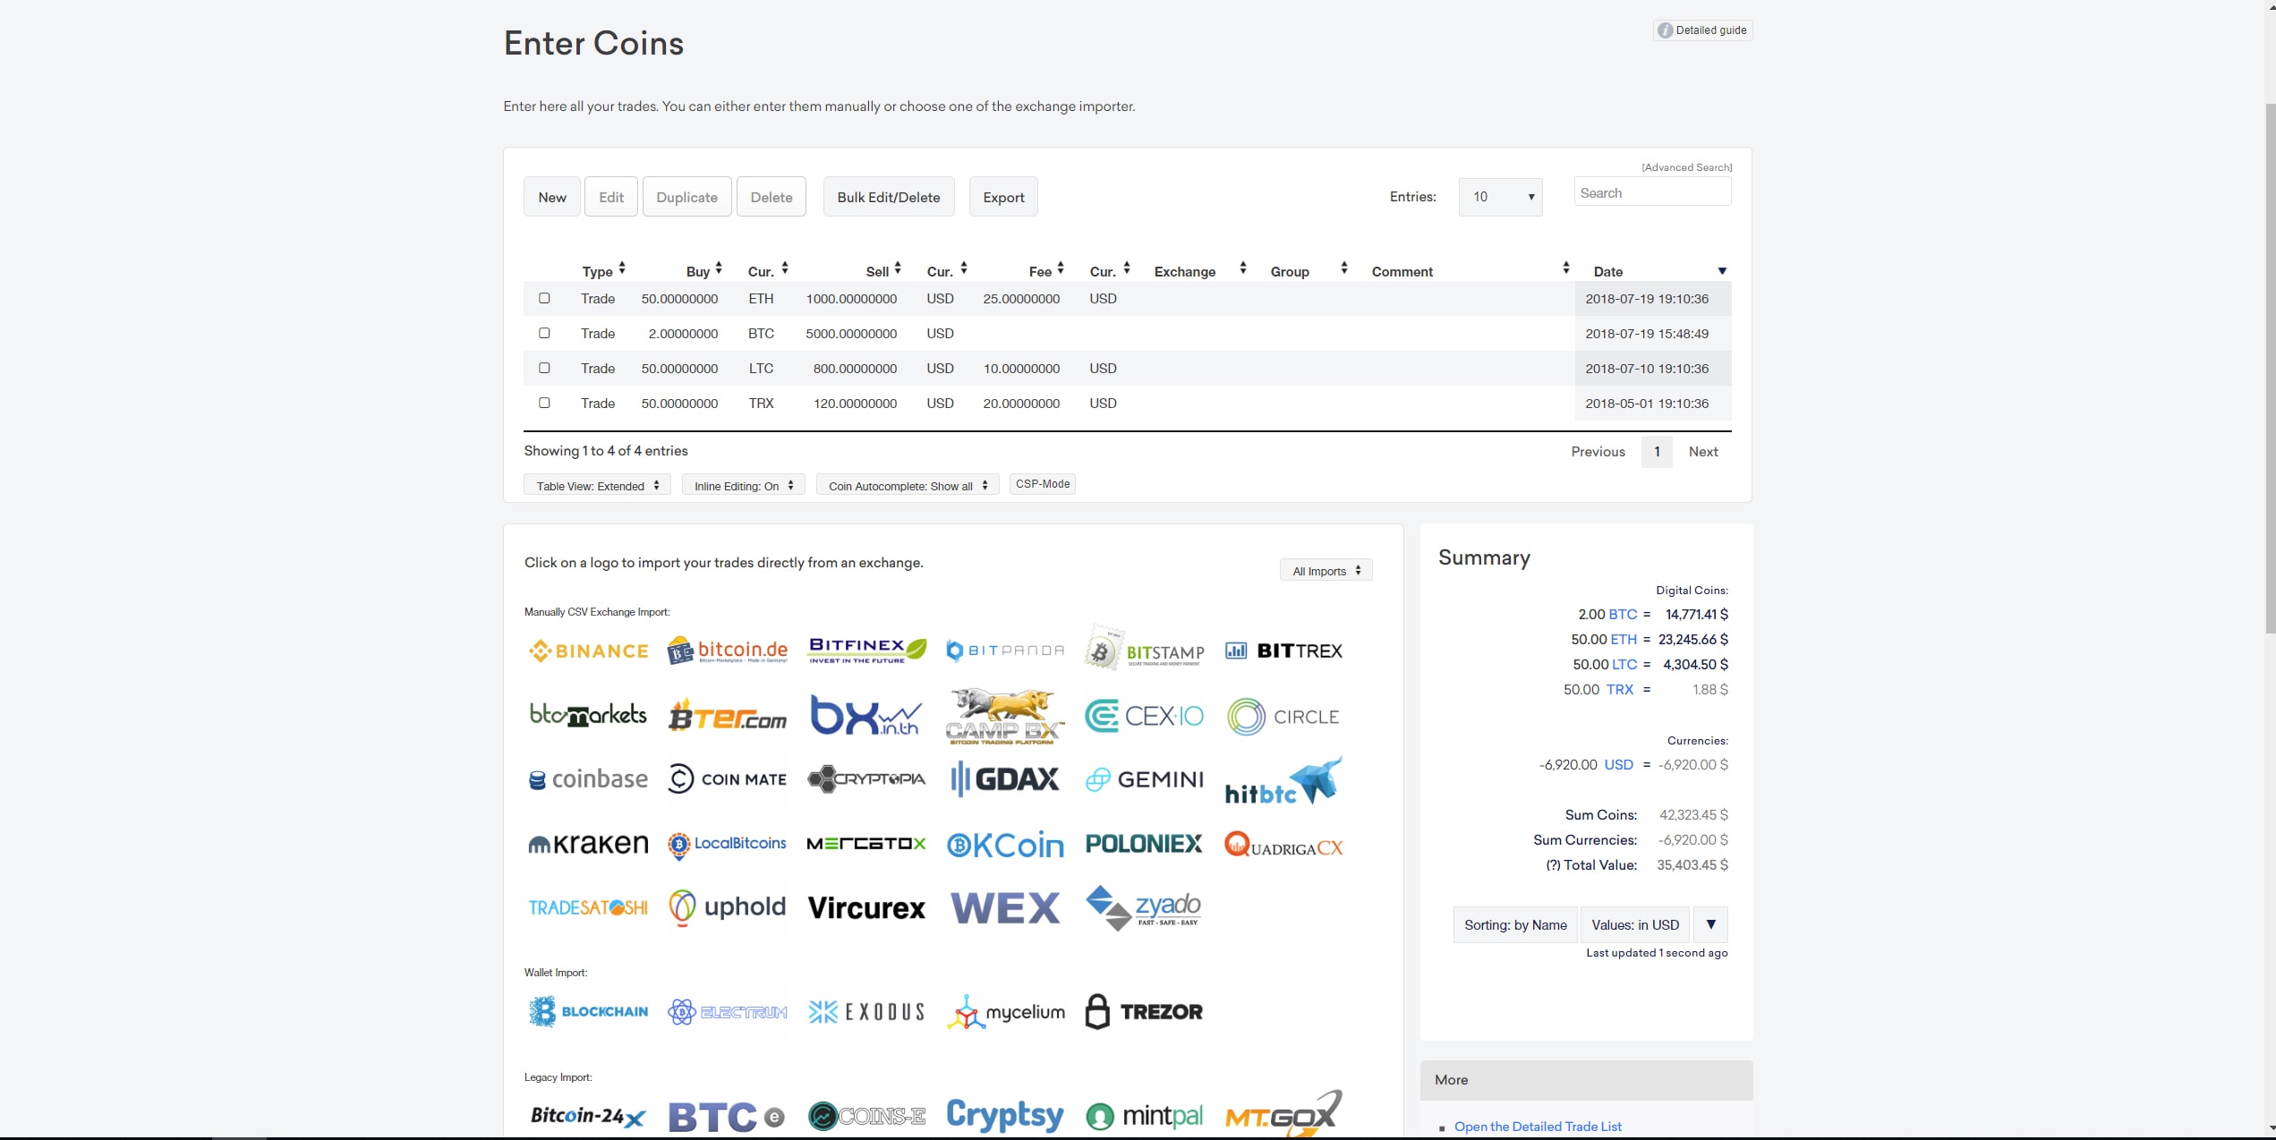This screenshot has height=1140, width=2276.
Task: Open the Electrum wallet import logo
Action: click(x=727, y=1012)
